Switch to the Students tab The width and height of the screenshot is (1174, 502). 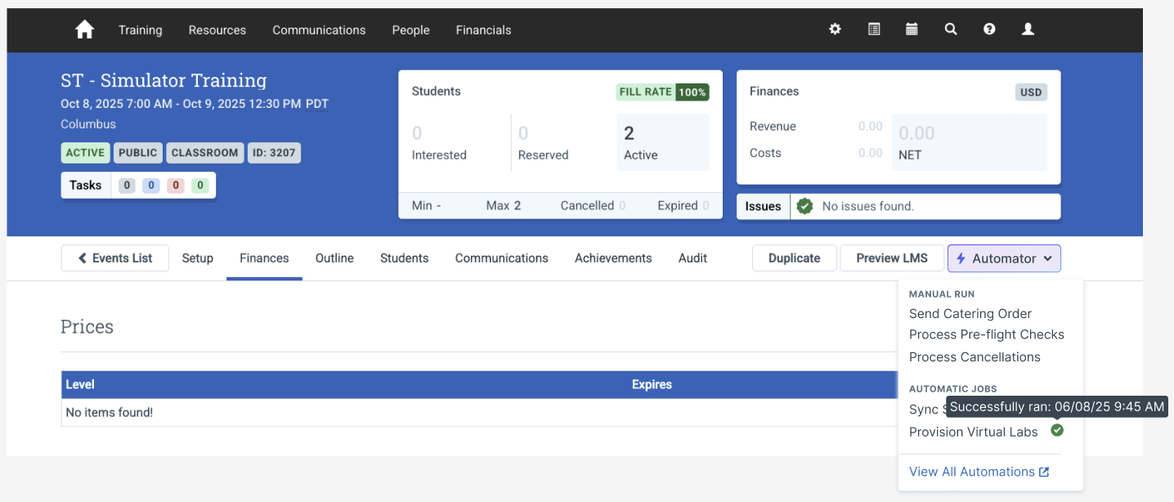click(404, 258)
